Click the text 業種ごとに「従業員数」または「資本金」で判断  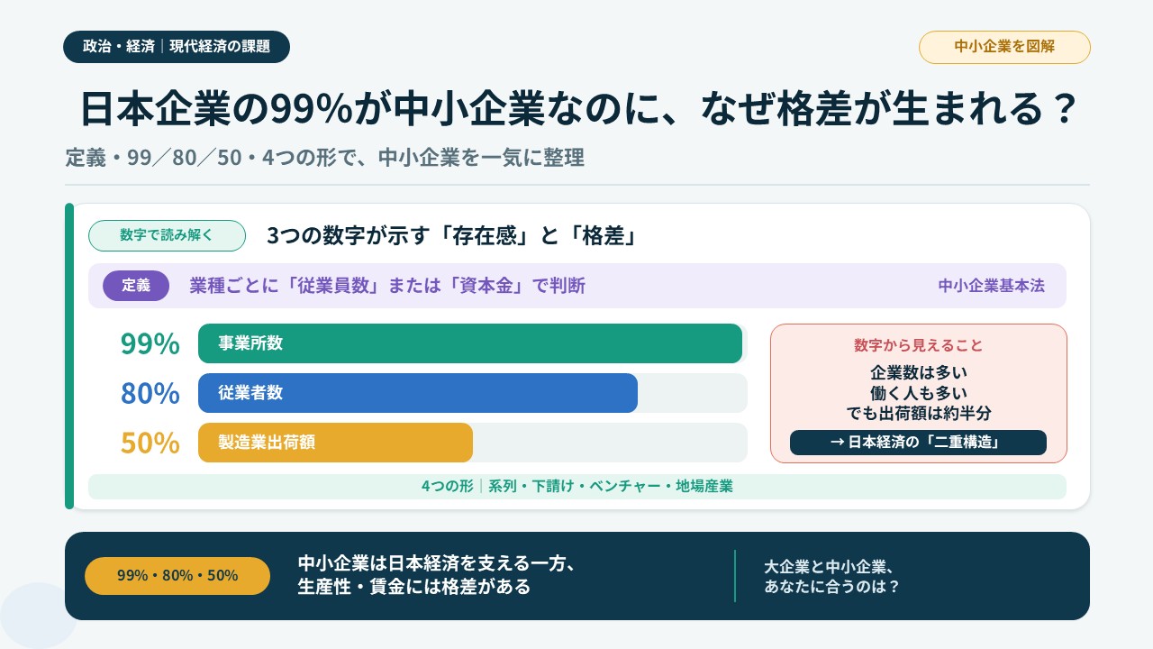[387, 286]
